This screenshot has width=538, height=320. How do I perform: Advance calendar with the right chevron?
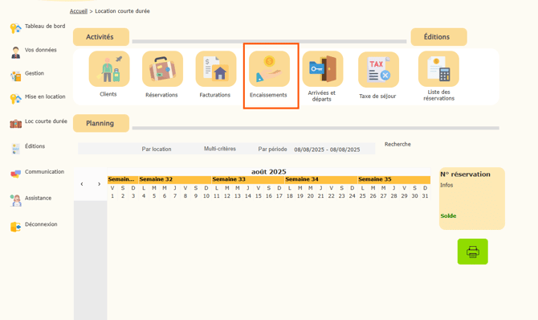coord(99,184)
